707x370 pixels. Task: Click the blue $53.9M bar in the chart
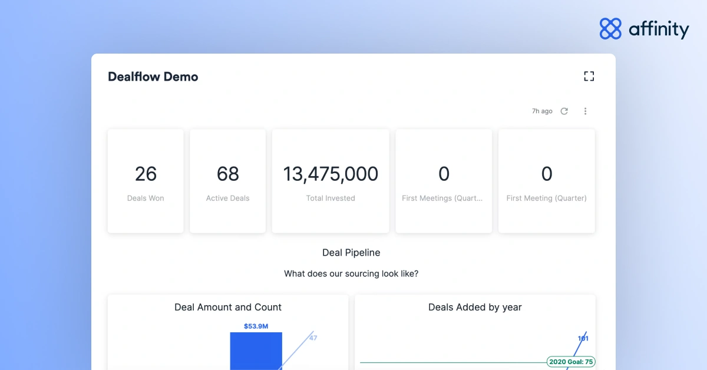point(256,351)
